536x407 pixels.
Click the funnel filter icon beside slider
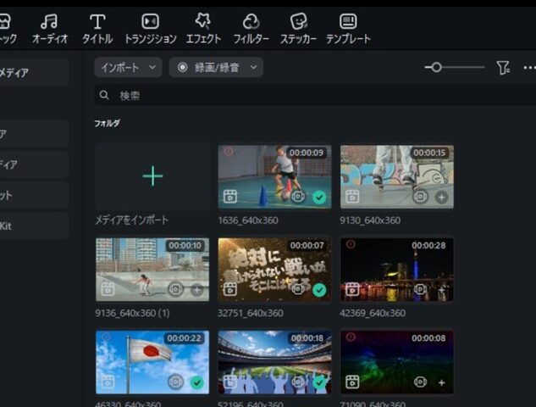point(503,68)
